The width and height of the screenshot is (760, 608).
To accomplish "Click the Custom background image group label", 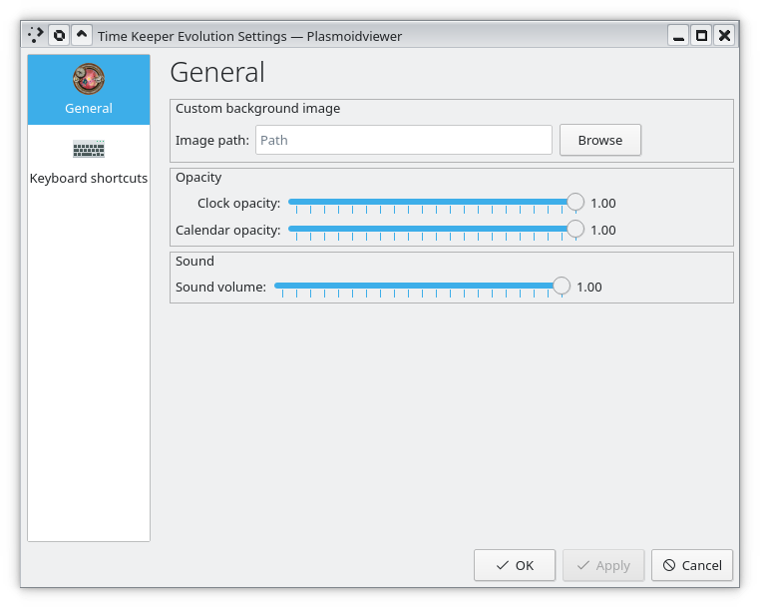I will pyautogui.click(x=258, y=109).
